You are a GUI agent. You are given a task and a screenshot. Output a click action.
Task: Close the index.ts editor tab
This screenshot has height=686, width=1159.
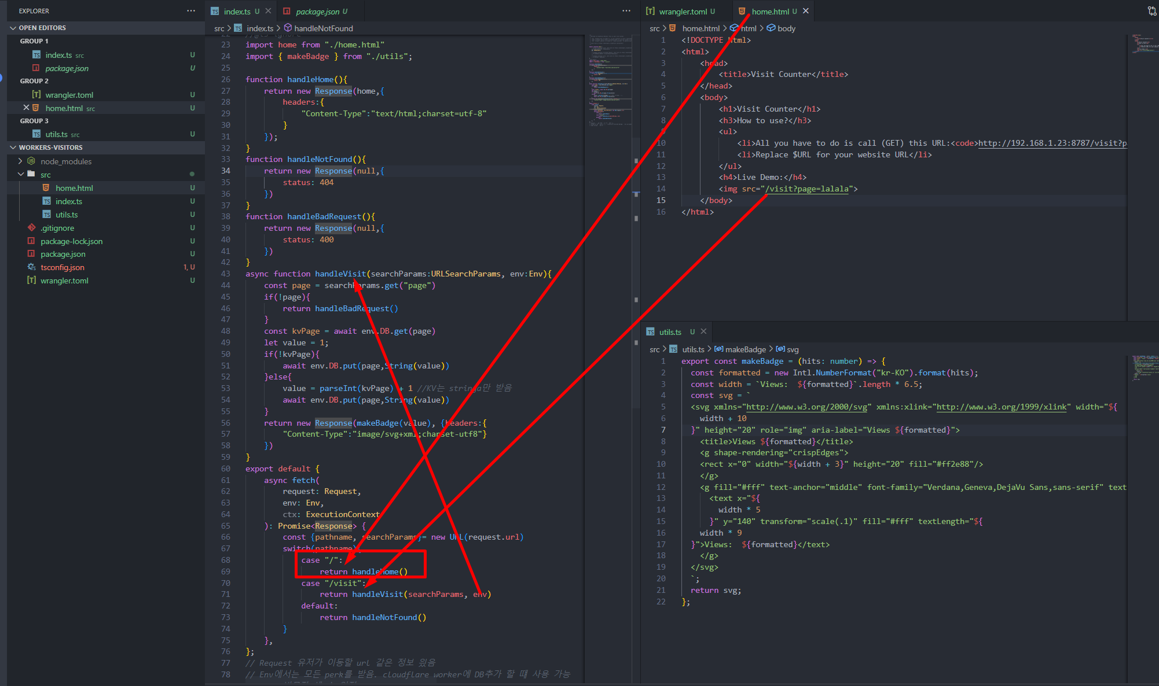click(x=268, y=11)
